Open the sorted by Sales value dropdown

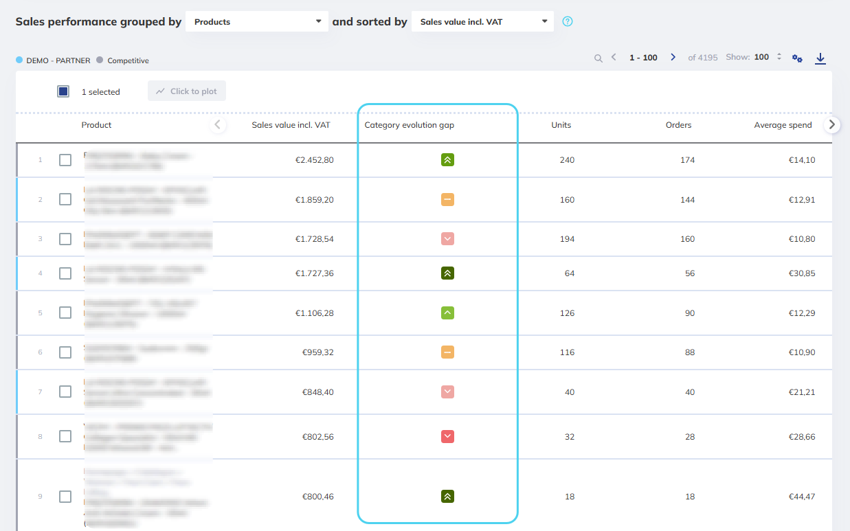[482, 21]
